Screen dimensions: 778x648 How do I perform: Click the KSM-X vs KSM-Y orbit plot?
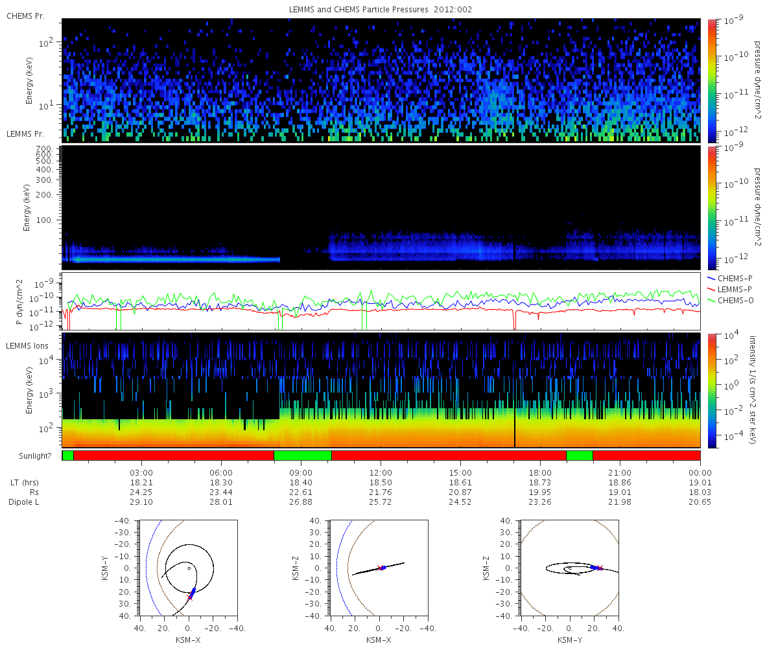pos(188,568)
